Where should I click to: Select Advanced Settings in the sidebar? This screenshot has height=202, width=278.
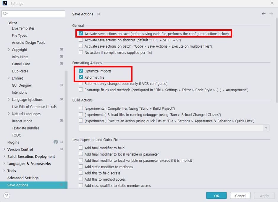[x=22, y=178]
